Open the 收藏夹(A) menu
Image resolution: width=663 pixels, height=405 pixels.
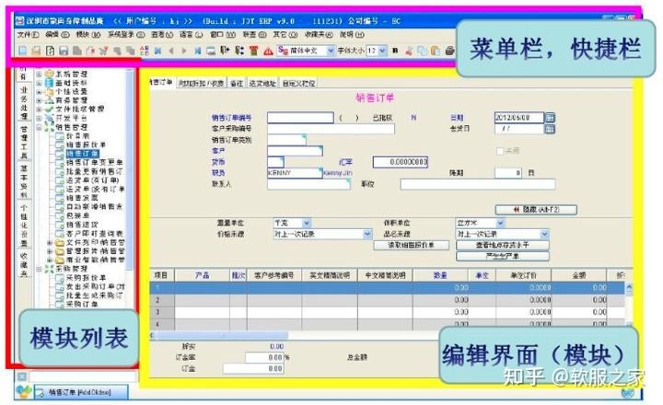(x=319, y=35)
